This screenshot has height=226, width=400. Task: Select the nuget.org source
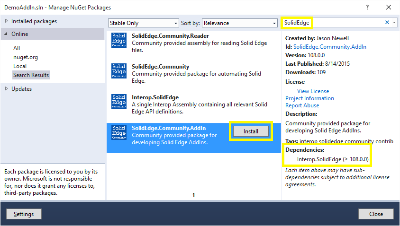(x=26, y=57)
